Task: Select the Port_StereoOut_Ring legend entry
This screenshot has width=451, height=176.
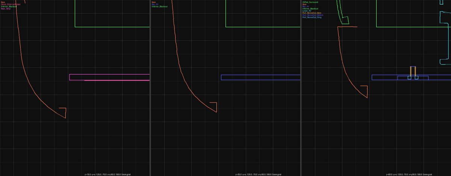Action: point(312,18)
